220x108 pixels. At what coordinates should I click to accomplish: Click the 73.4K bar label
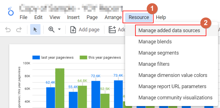tap(118, 75)
